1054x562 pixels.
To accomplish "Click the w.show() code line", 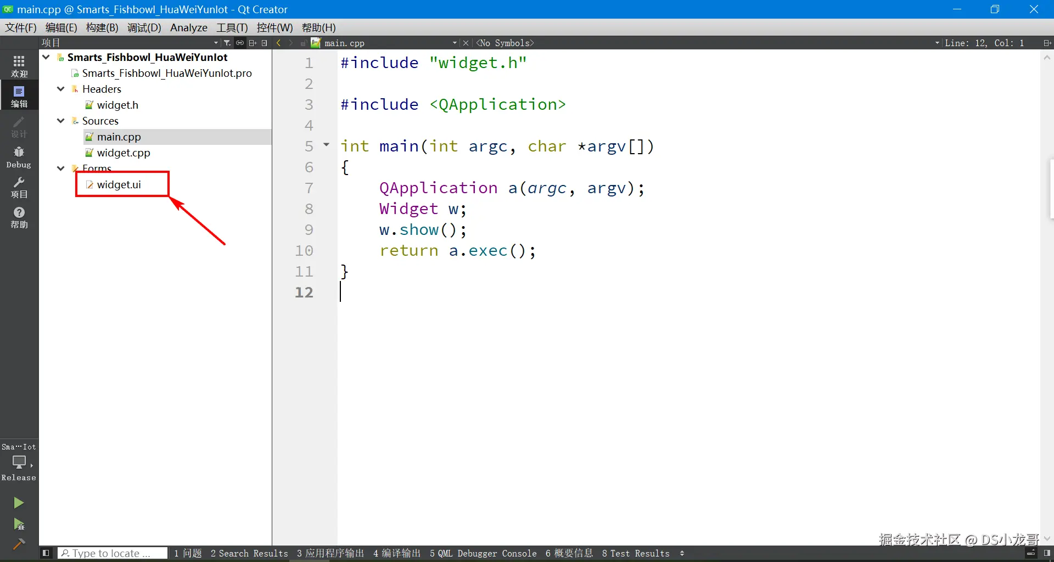I will point(423,229).
